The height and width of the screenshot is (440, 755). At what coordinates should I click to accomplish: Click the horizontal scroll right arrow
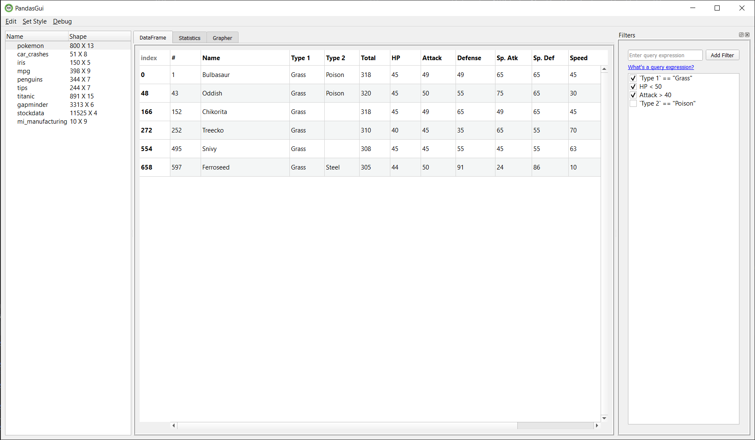tap(597, 426)
